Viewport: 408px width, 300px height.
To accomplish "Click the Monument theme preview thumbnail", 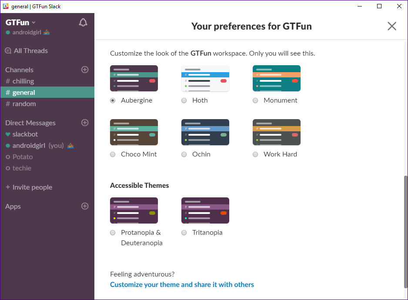I will [277, 78].
